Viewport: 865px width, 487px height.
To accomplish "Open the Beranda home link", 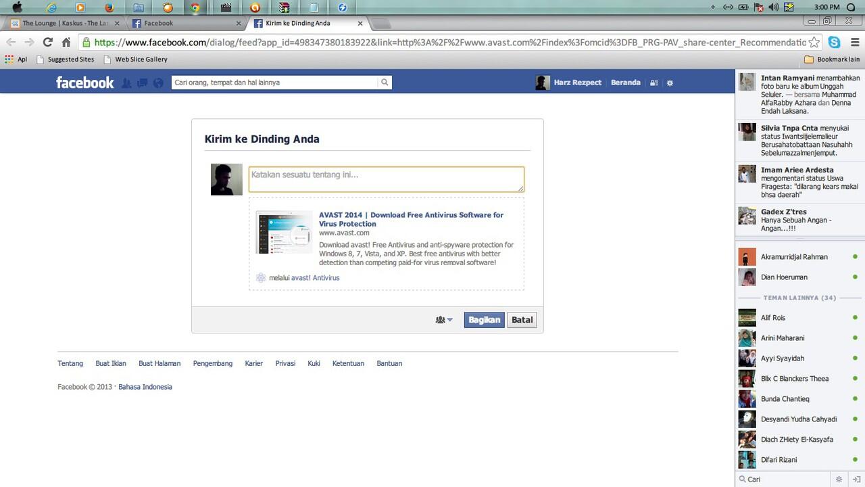I will coord(626,83).
